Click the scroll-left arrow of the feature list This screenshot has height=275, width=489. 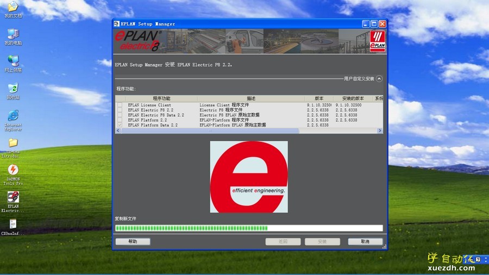point(118,130)
